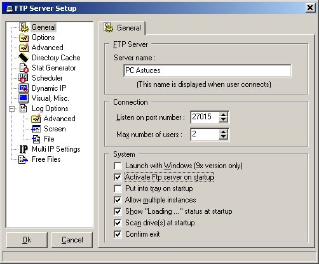Open the Dynamic IP icon
319x264 pixels.
[x=24, y=88]
